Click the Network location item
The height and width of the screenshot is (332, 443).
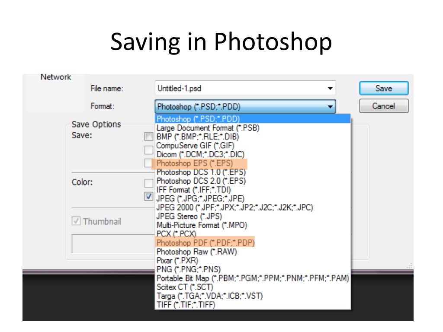point(56,77)
